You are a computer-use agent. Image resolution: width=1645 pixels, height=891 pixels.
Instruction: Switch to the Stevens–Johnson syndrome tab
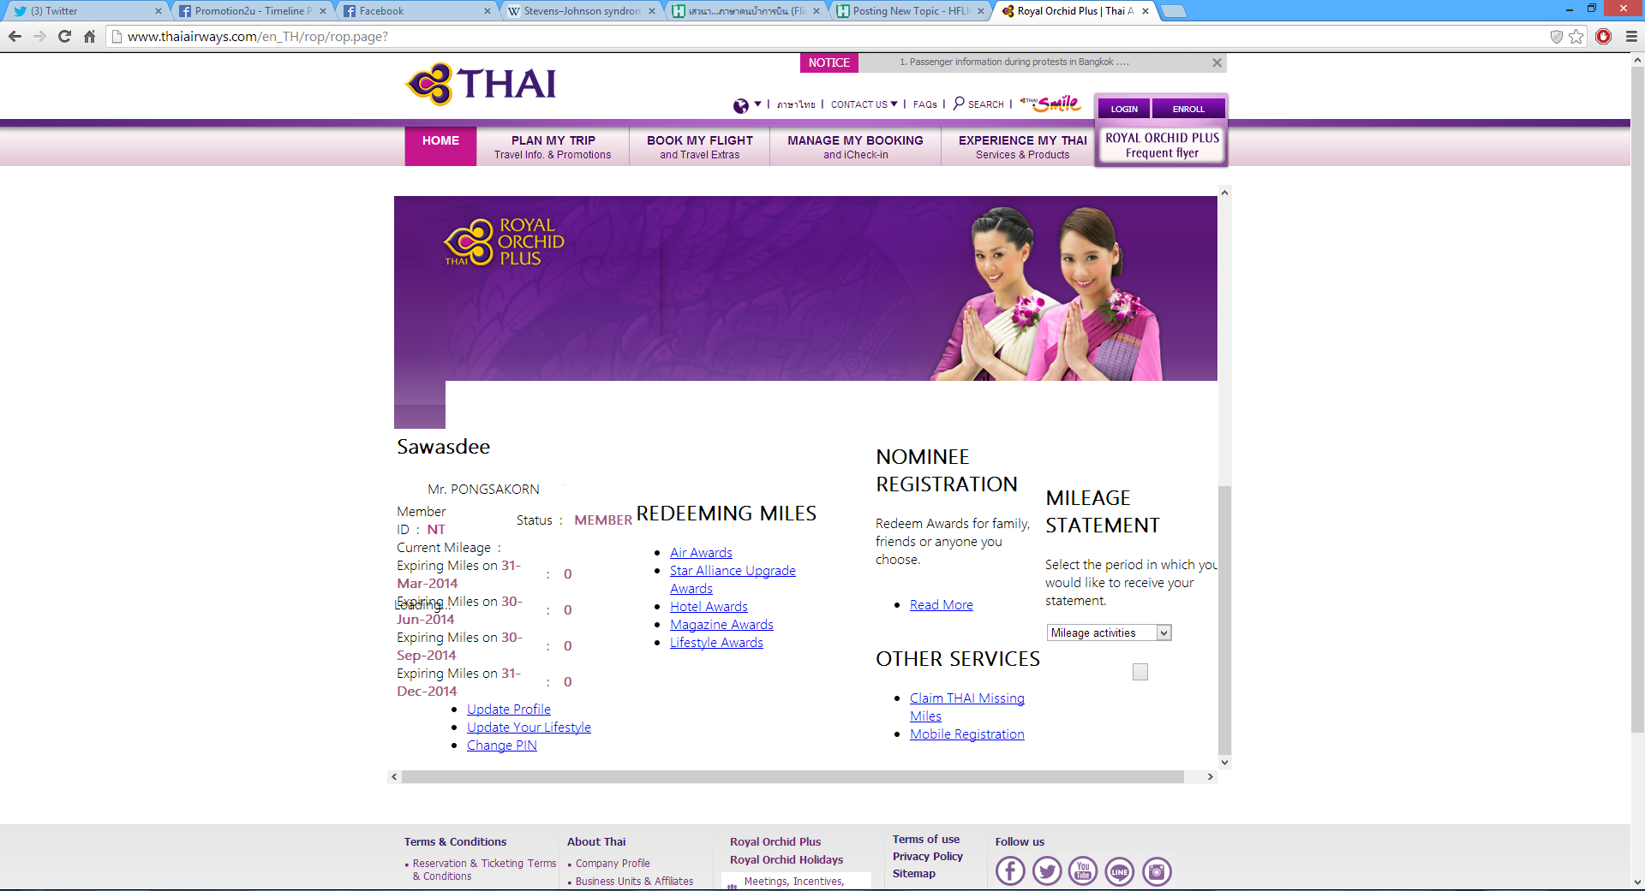pyautogui.click(x=581, y=11)
